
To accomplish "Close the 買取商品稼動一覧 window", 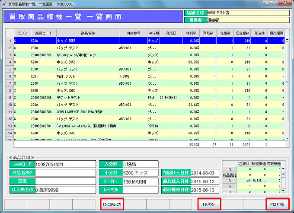I will (x=284, y=3).
